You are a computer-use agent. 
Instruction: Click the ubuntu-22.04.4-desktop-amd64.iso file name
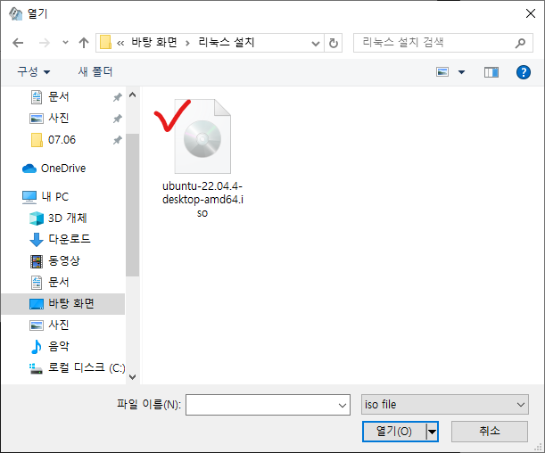point(202,200)
